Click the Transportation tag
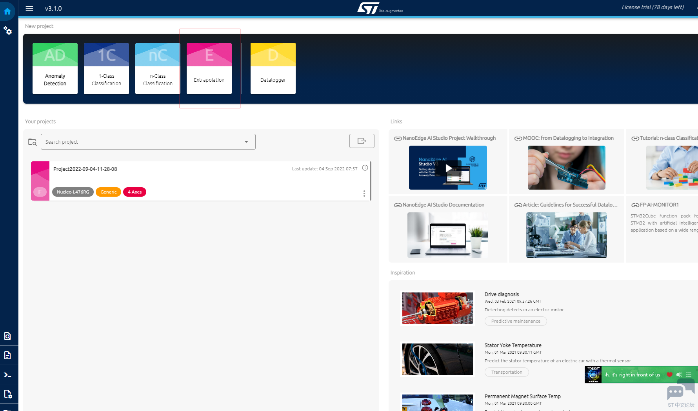This screenshot has width=698, height=411. coord(507,372)
